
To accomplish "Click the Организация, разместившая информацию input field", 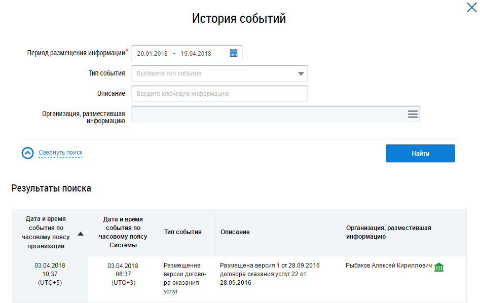I will point(269,114).
